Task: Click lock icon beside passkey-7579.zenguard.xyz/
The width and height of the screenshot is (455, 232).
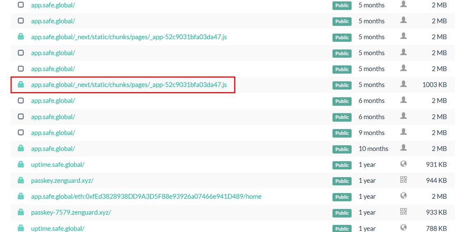Action: pos(21,212)
